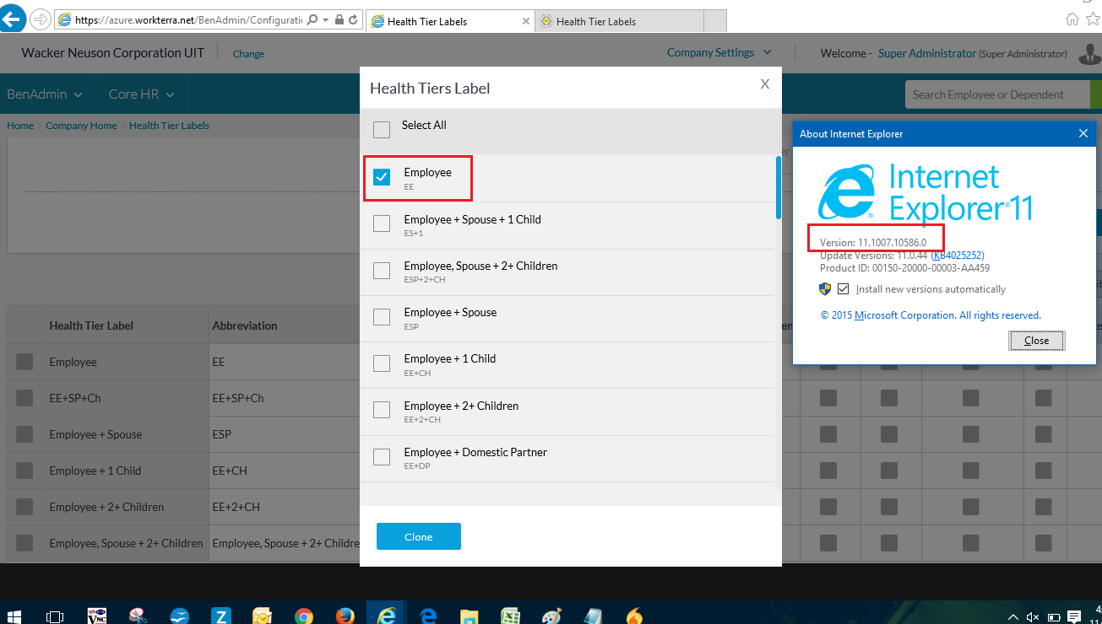Click the Windows Start button

(x=14, y=616)
